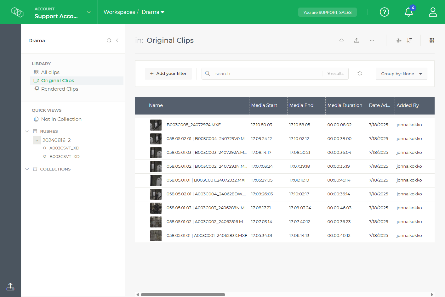The height and width of the screenshot is (297, 445).
Task: Open the help icon in the top bar
Action: [385, 12]
